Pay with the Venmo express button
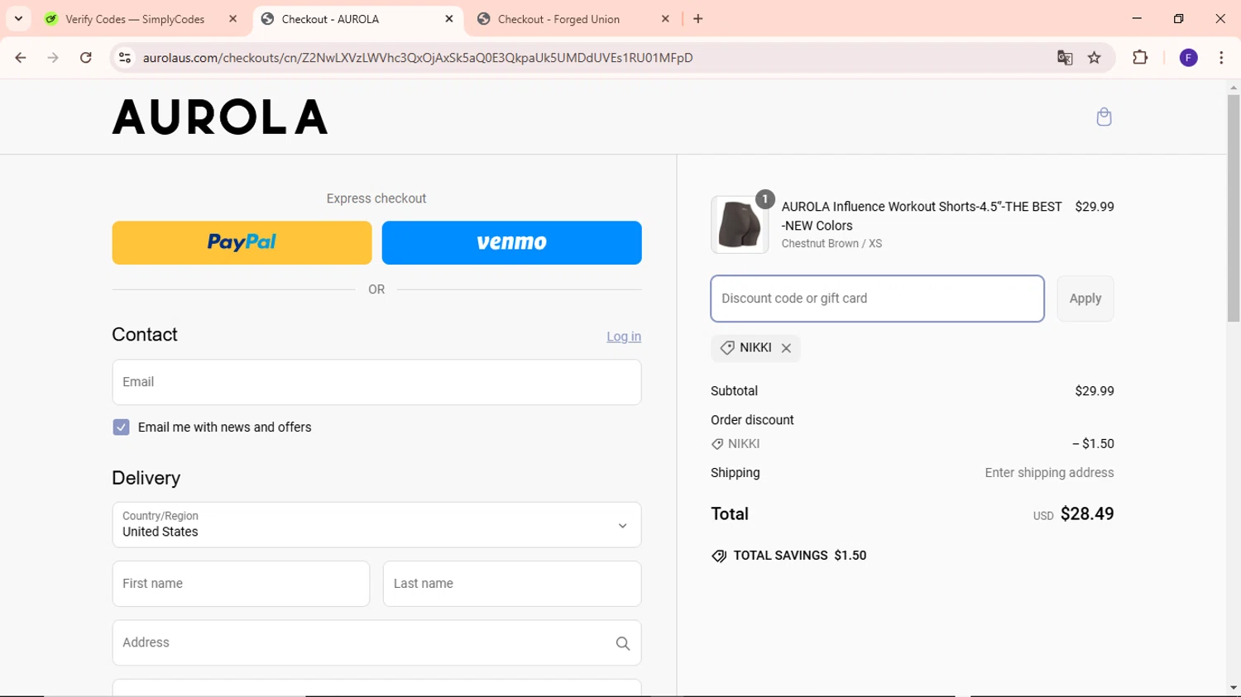This screenshot has width=1241, height=697. 511,242
